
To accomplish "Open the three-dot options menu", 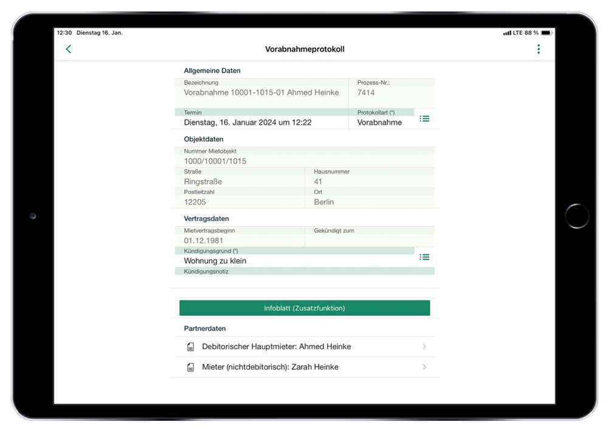I will point(538,49).
